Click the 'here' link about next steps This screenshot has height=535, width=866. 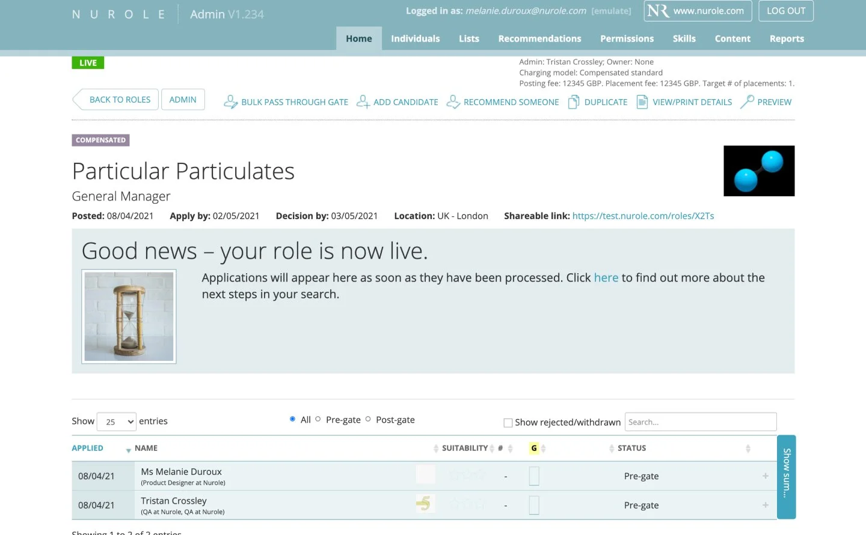[606, 277]
